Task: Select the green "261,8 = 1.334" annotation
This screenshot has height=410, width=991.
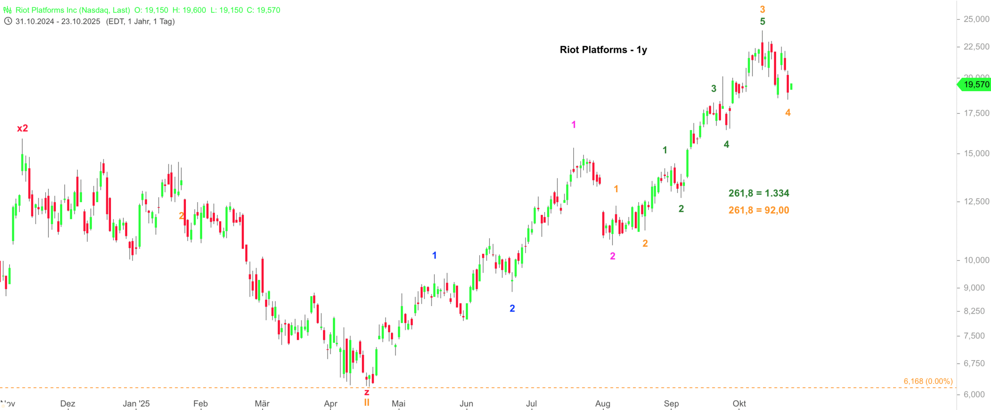Action: [x=758, y=193]
